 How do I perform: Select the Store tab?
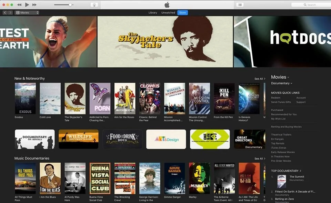[182, 13]
